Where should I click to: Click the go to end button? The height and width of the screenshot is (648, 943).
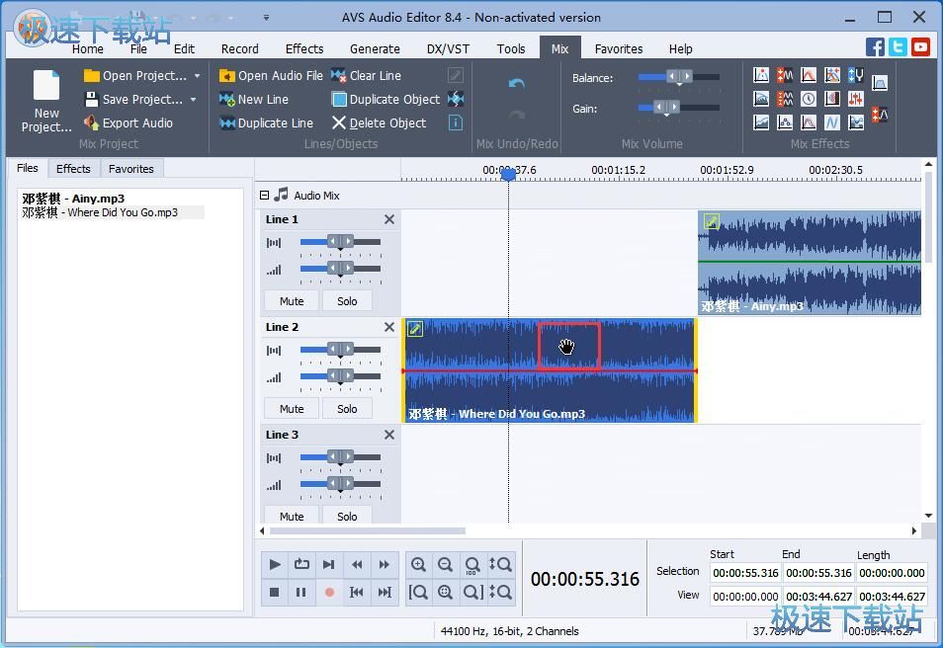point(385,592)
